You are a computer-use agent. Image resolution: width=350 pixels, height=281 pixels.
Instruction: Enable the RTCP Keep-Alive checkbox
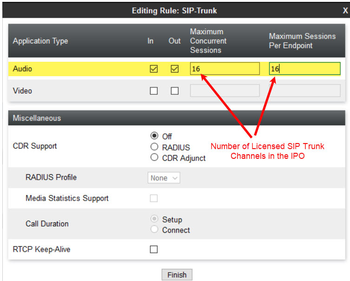pos(153,249)
